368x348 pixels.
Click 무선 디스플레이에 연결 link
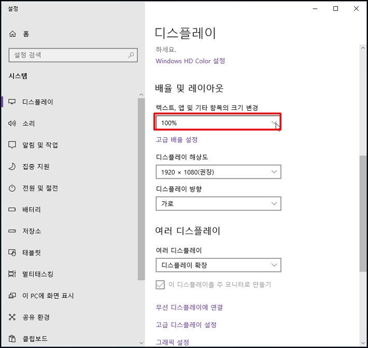(x=189, y=307)
